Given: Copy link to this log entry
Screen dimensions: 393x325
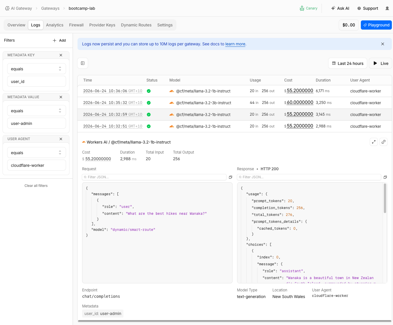Looking at the screenshot, I should [x=384, y=142].
